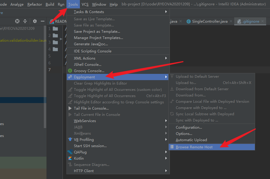Open JShell Console...
This screenshot has width=270, height=179.
tap(118, 65)
